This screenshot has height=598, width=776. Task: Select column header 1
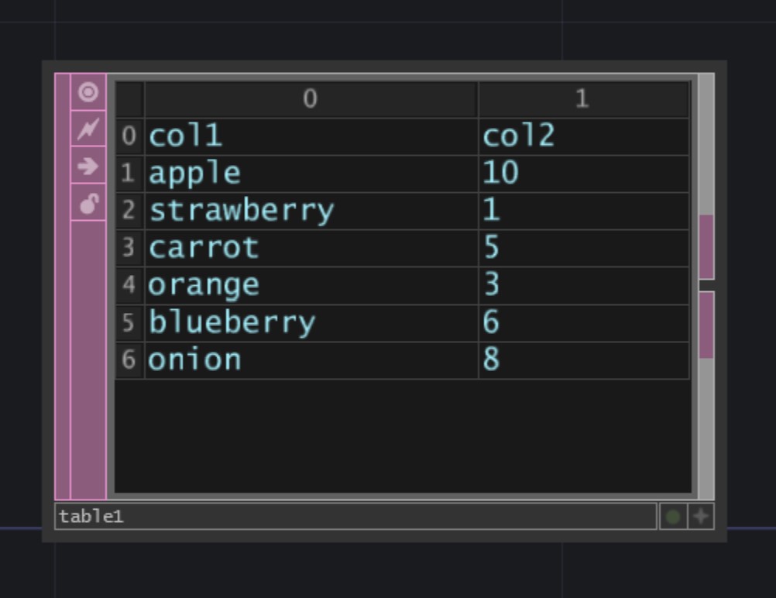pyautogui.click(x=583, y=99)
